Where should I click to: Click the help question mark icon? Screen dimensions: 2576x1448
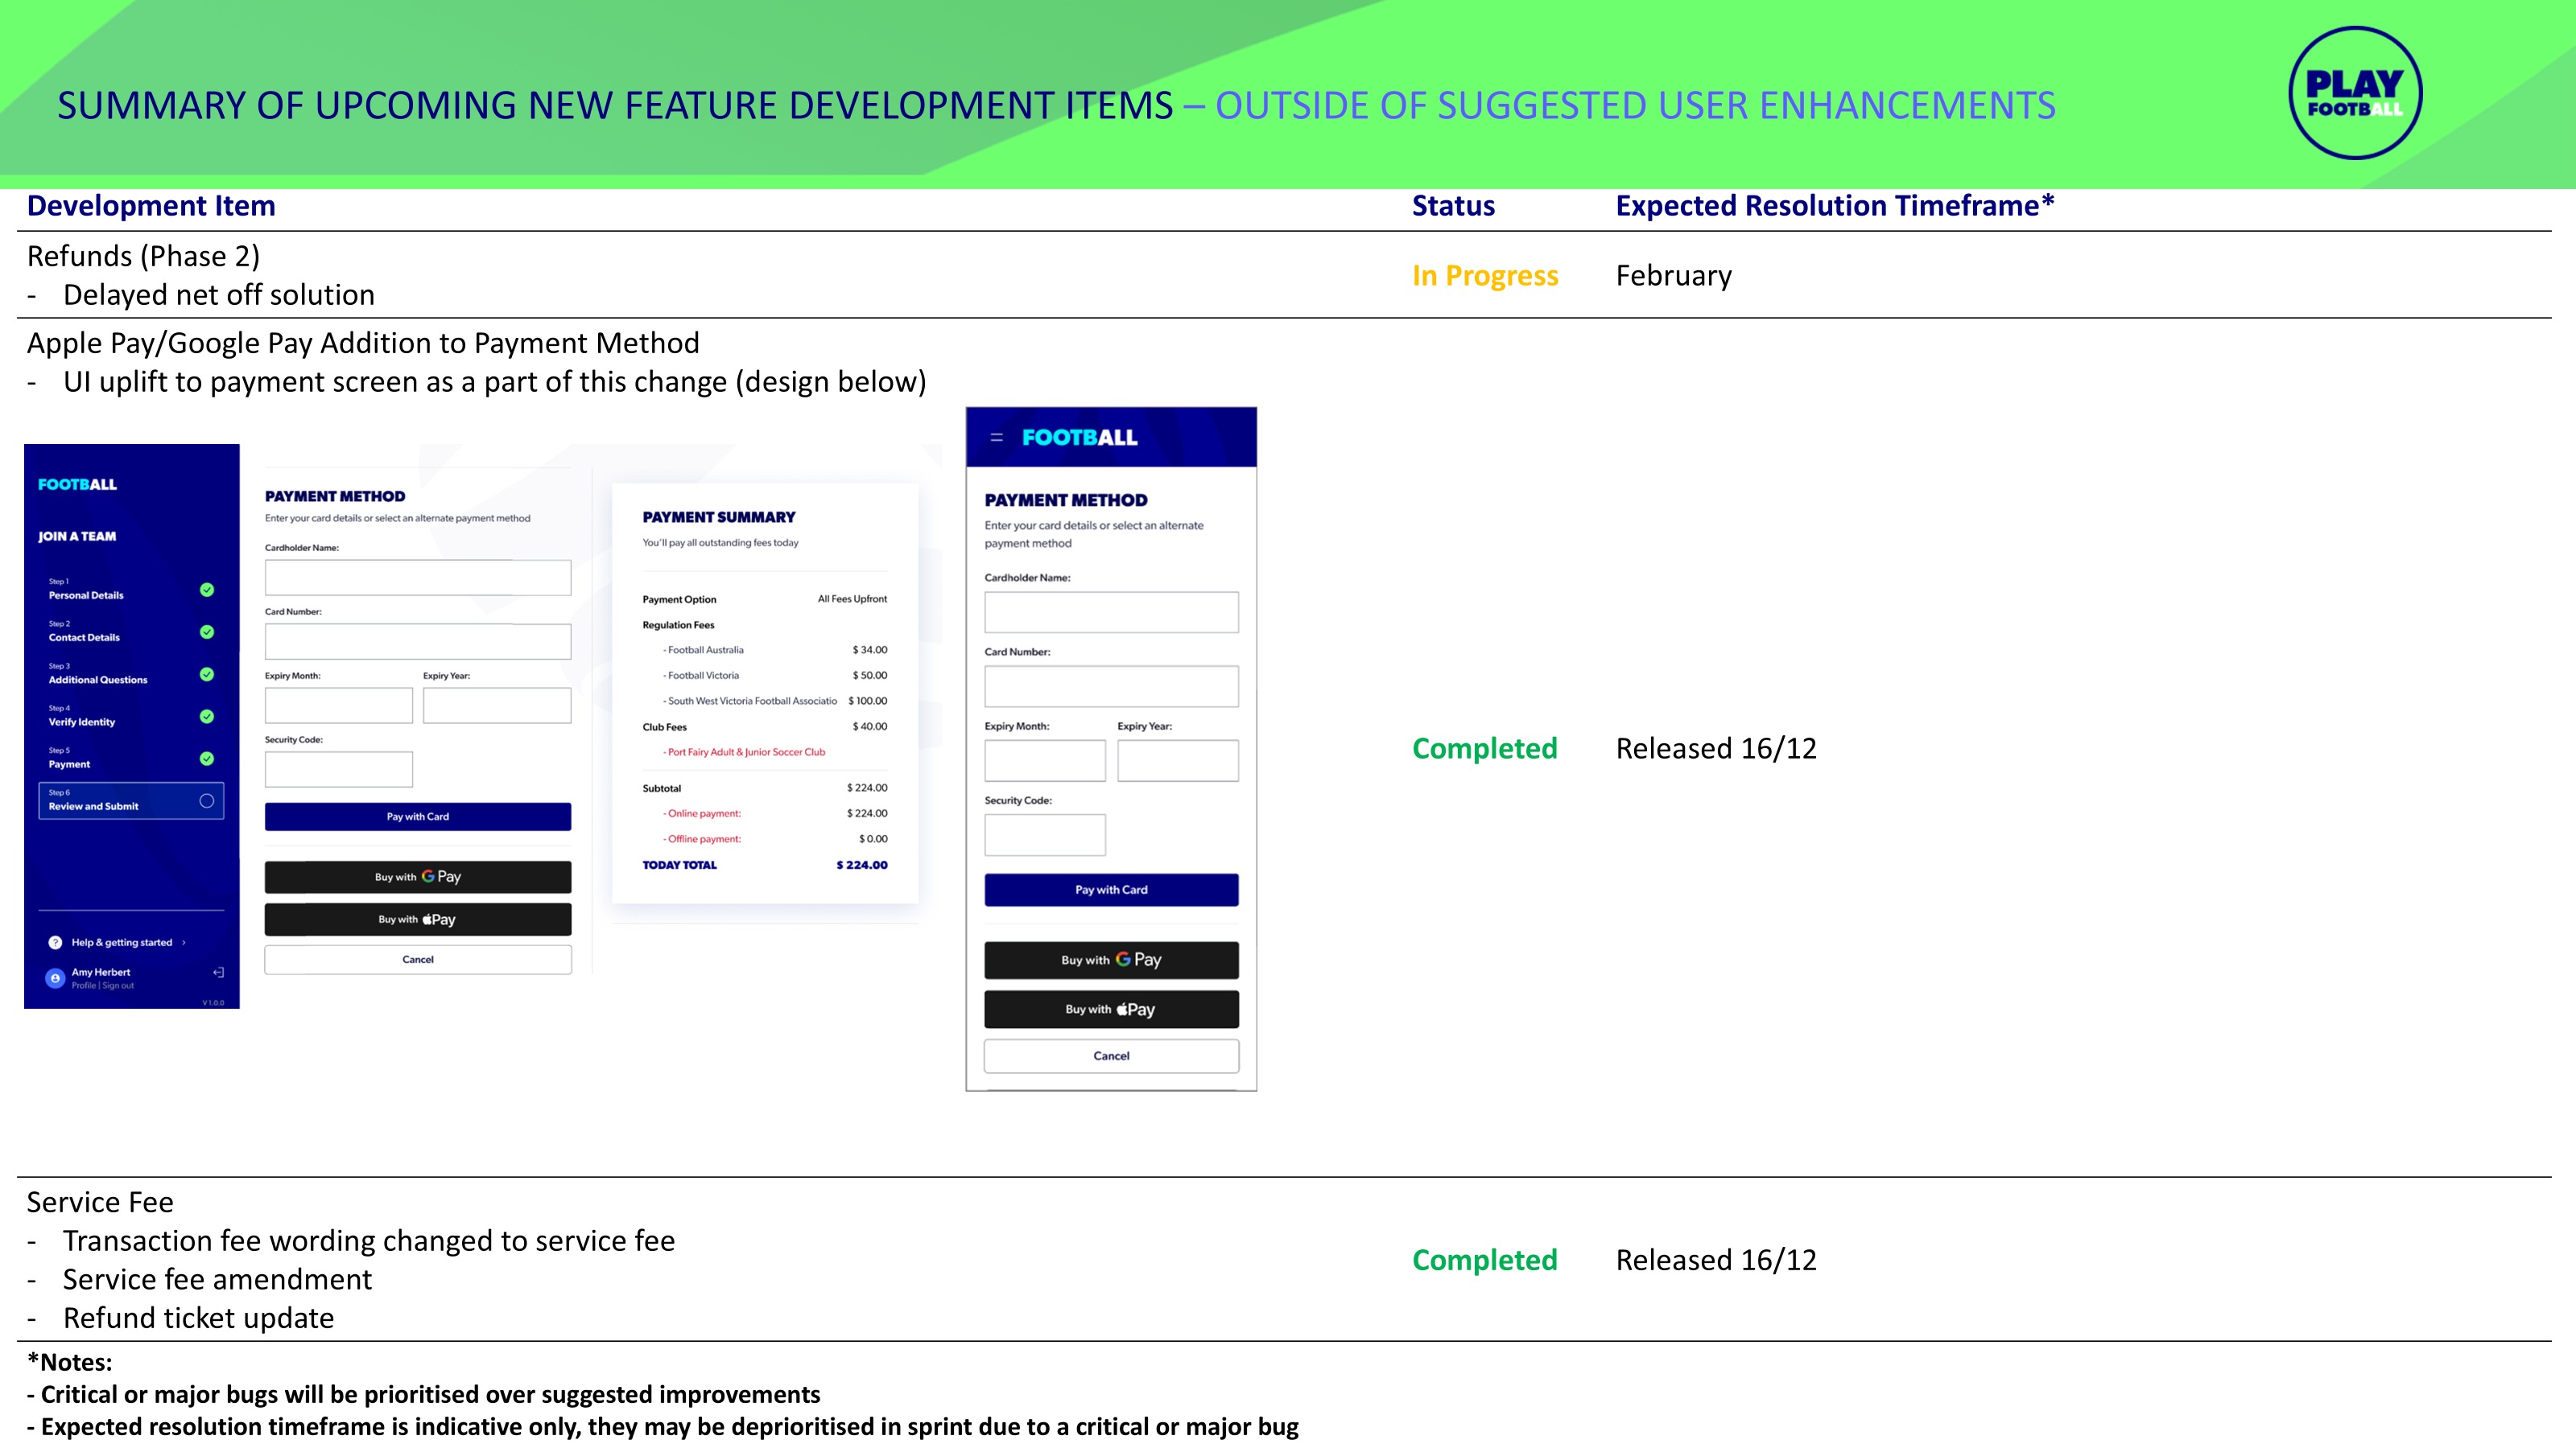point(55,942)
